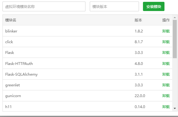The width and height of the screenshot is (178, 117).
Task: Click the module version input field
Action: coord(114,6)
